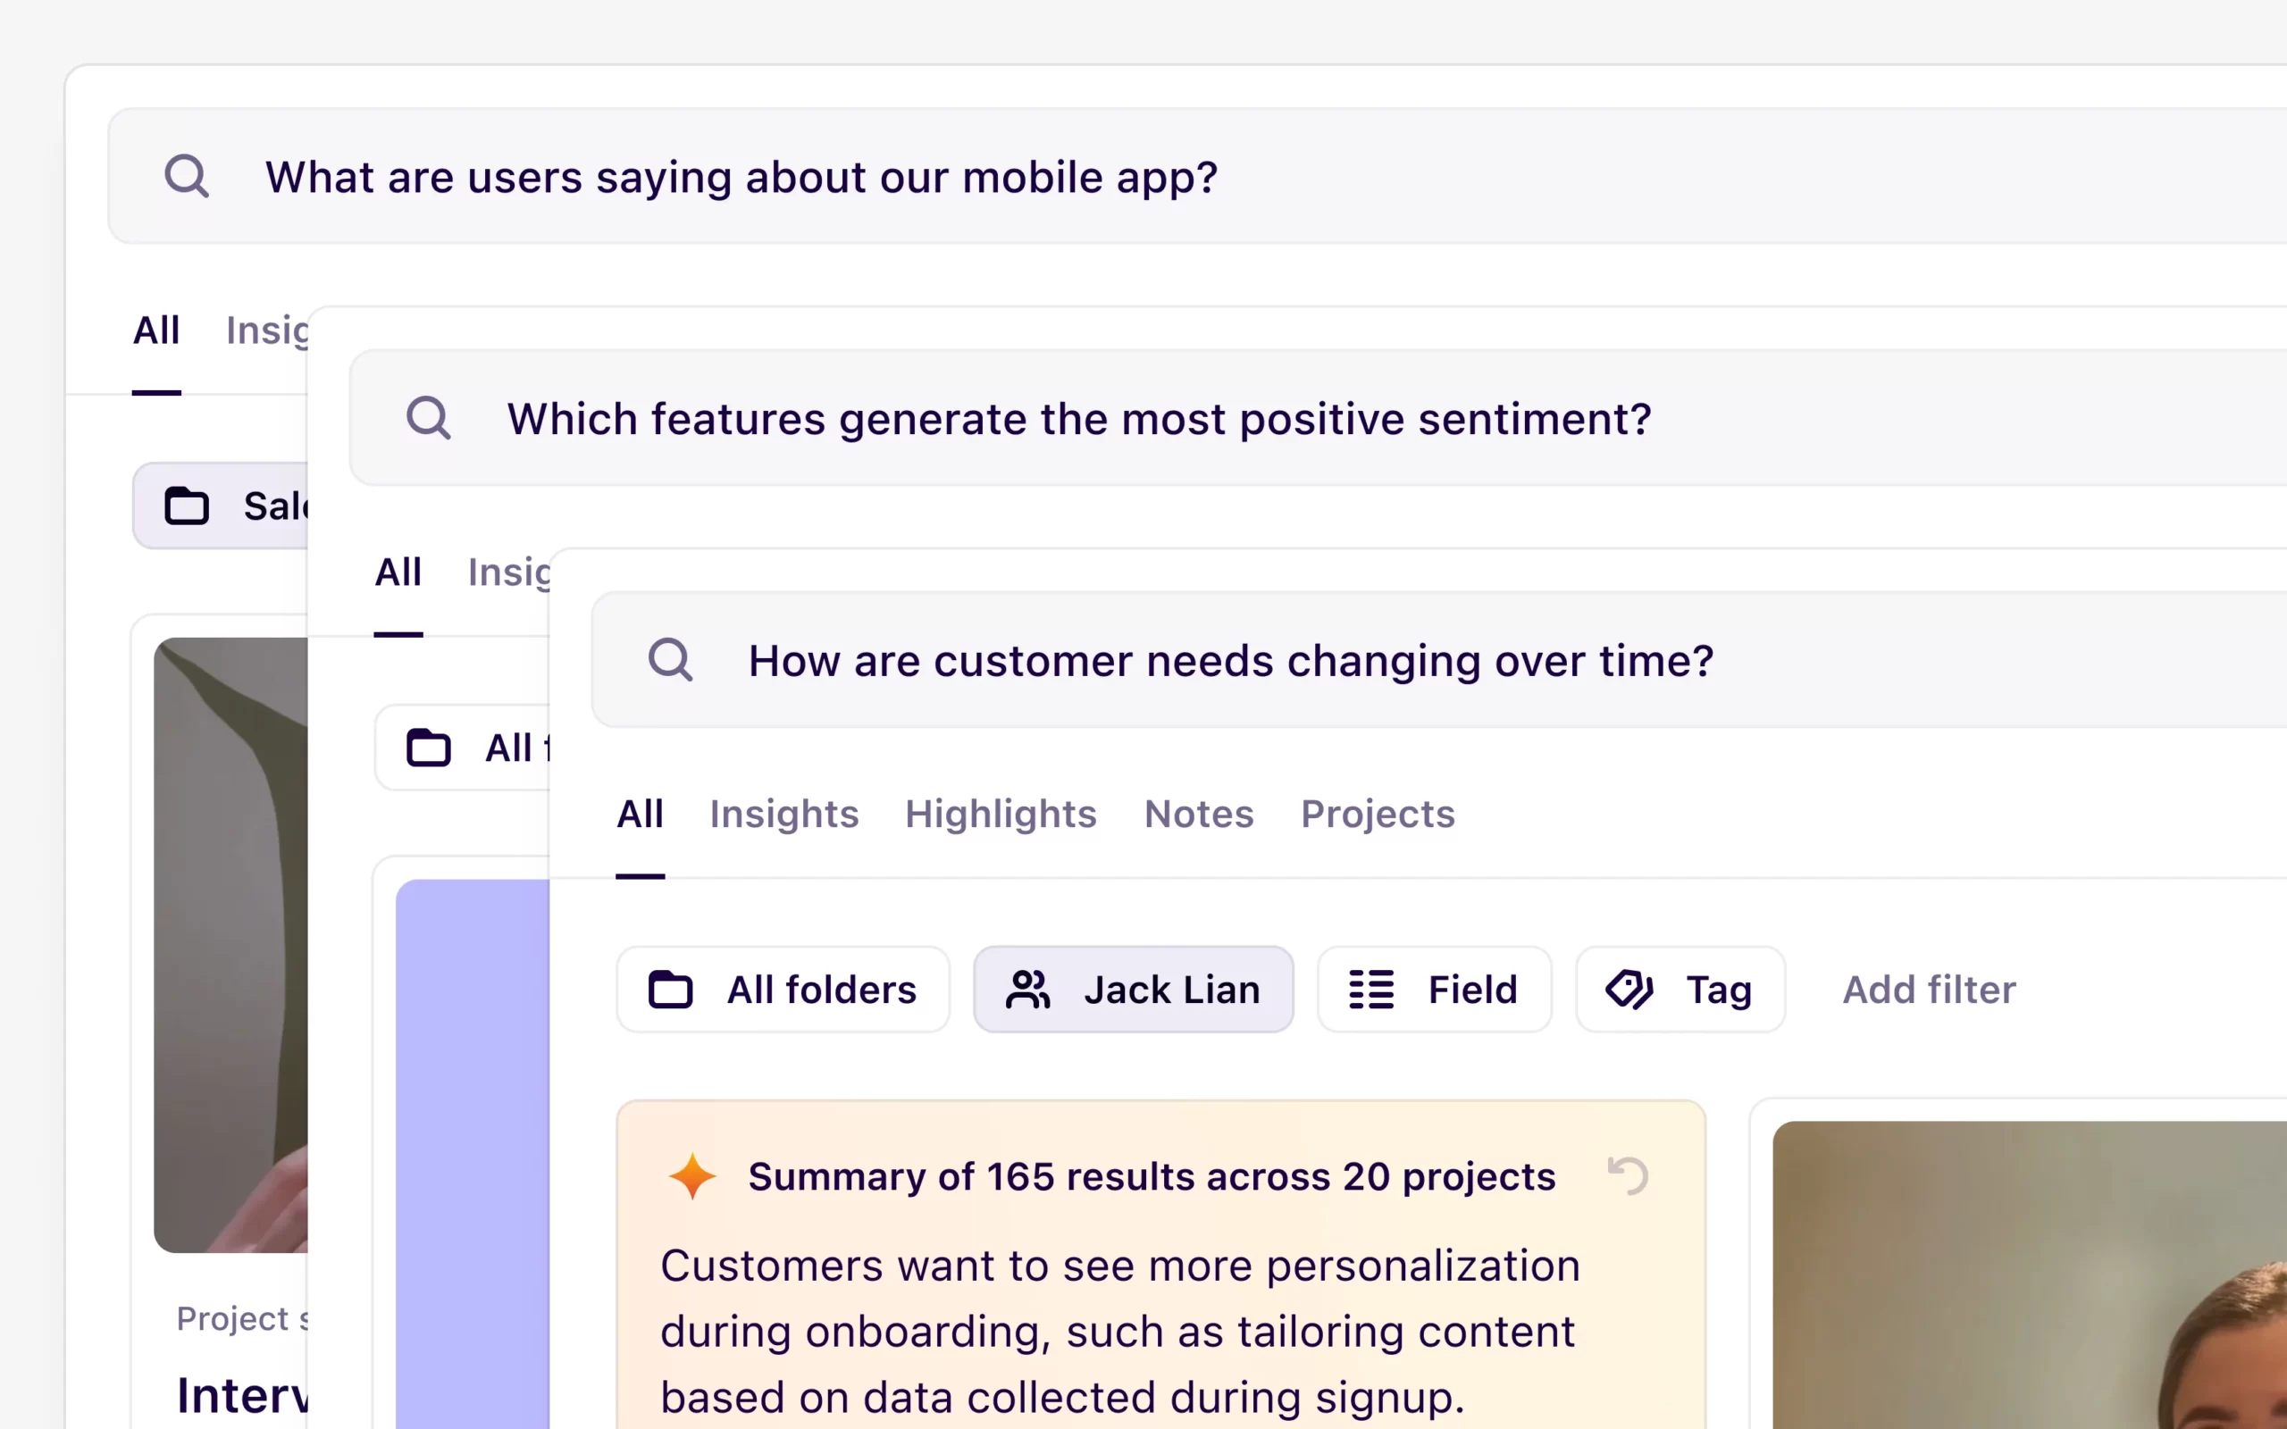Click the regenerate summary arrow icon

1628,1175
